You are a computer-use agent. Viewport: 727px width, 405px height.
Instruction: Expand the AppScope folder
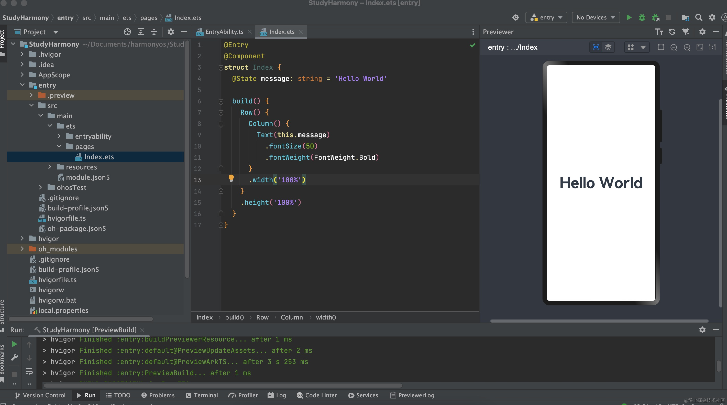point(22,74)
